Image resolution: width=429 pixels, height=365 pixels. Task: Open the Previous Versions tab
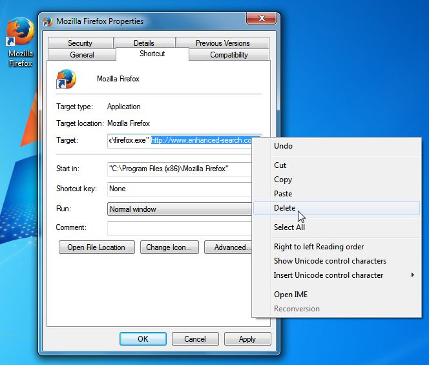(x=223, y=43)
